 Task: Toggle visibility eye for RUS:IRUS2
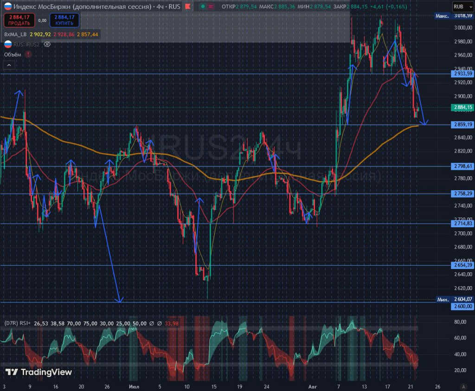point(46,45)
